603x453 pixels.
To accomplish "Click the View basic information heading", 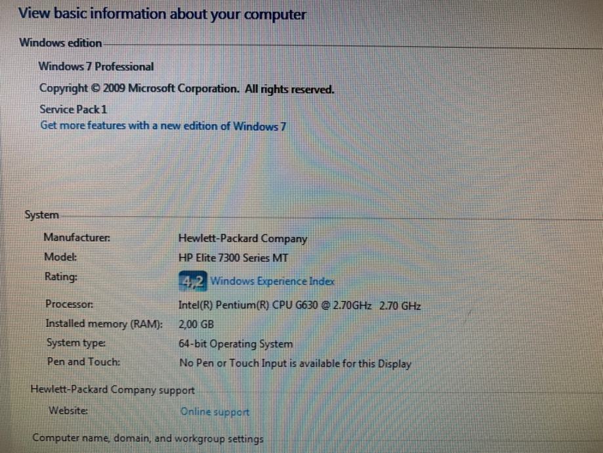I will (x=162, y=14).
